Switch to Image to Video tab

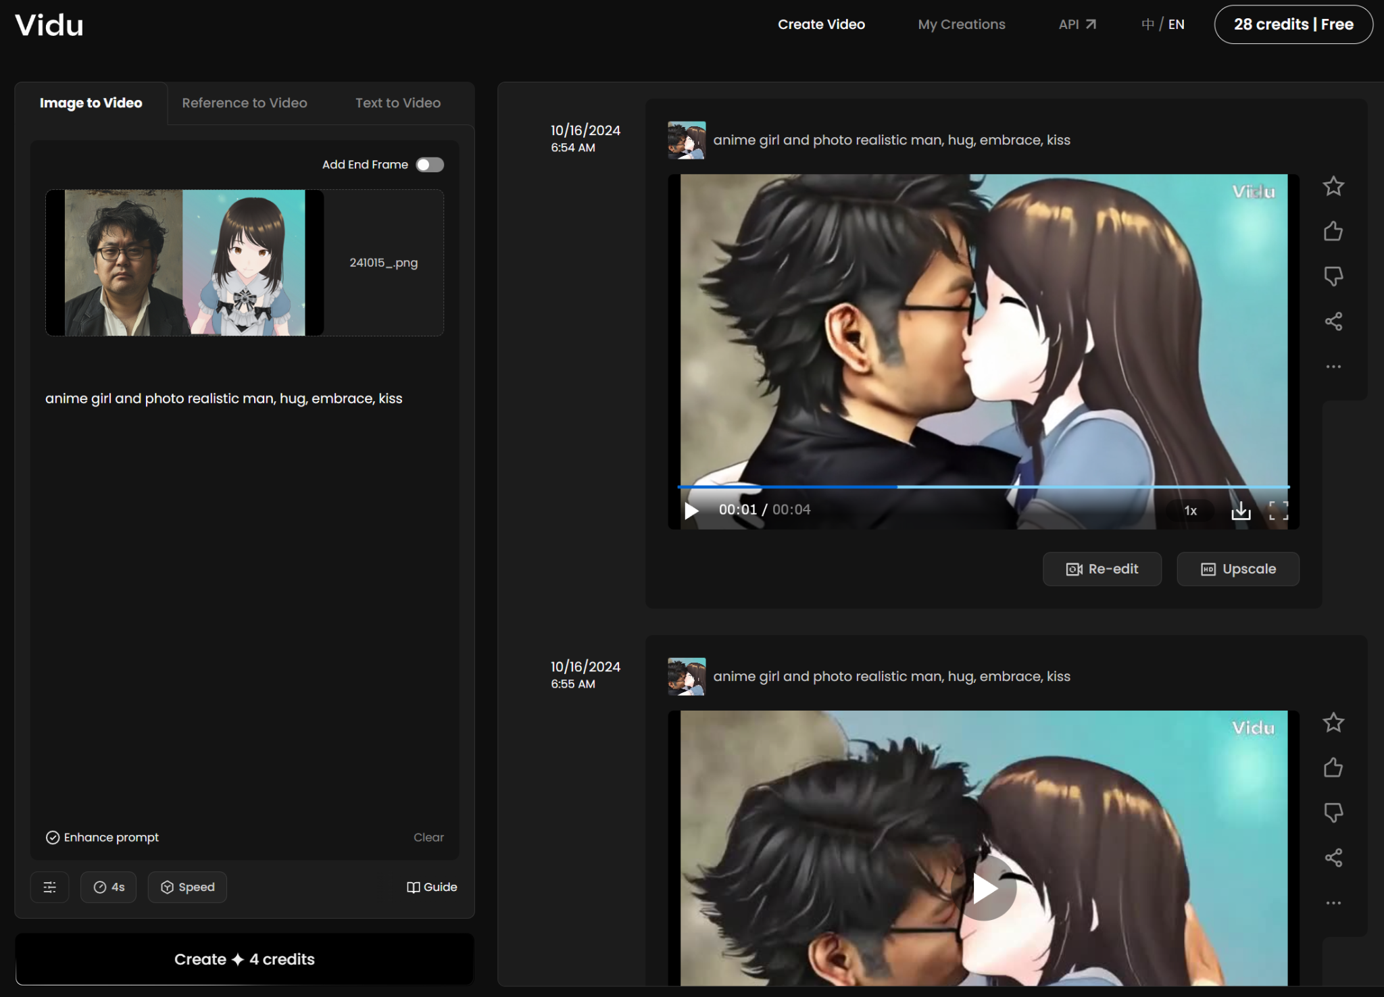coord(91,103)
